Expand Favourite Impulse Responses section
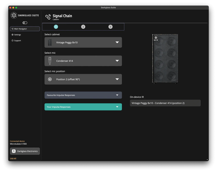 [83, 95]
